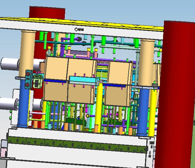The width and height of the screenshot is (195, 168).
Task: Click the ZC axis label of the coordinate system
Action: (x=103, y=69)
